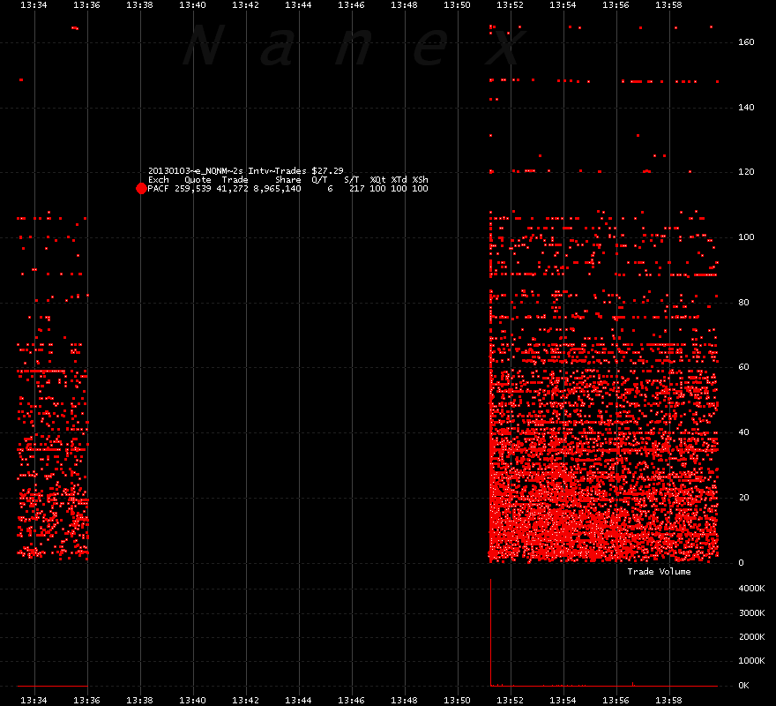Click the 'S/T' column header in legend
The width and height of the screenshot is (776, 706).
pos(351,180)
